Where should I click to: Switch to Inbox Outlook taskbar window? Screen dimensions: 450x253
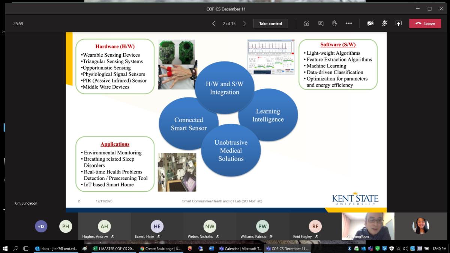pos(55,249)
